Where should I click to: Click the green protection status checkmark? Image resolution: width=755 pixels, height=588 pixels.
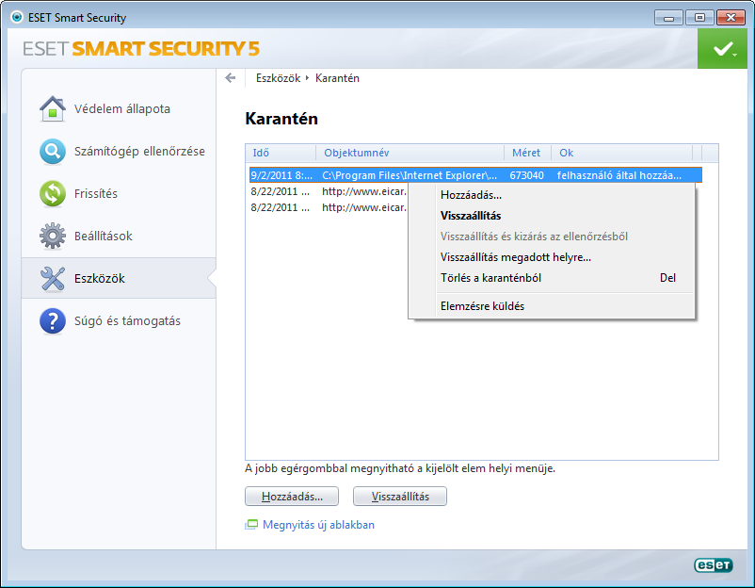[722, 48]
